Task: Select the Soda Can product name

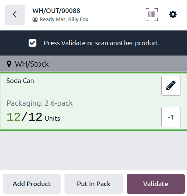Action: point(20,81)
